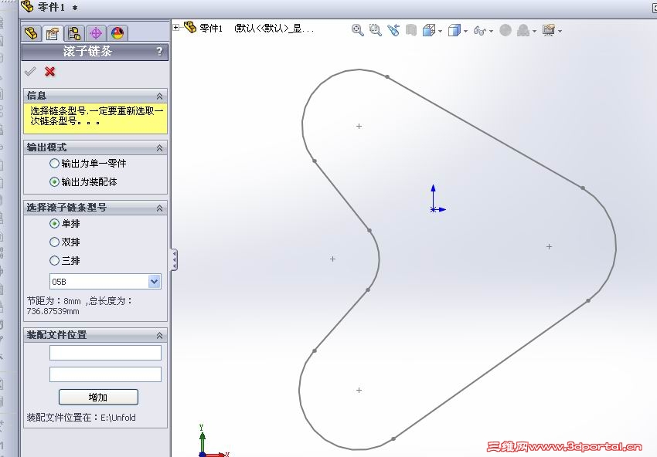Click View Orientation cube icon
The width and height of the screenshot is (657, 457).
click(x=429, y=30)
